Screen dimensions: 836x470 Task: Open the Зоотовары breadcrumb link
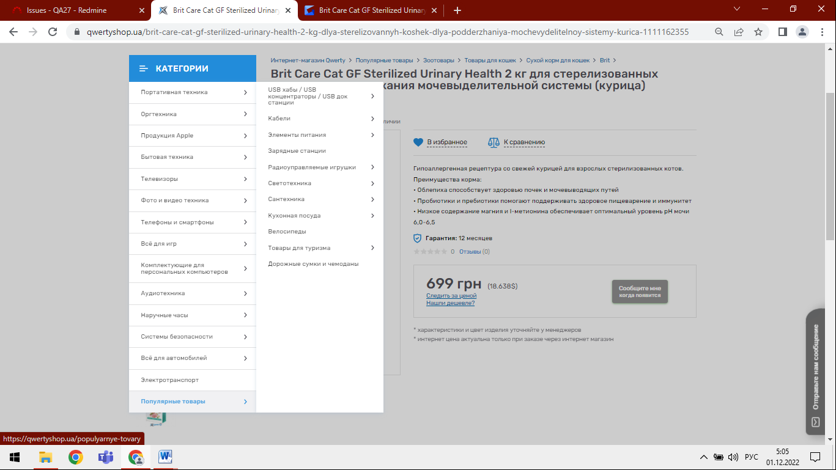point(438,61)
